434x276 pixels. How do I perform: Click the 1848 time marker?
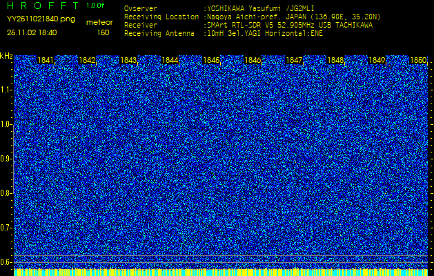click(x=335, y=60)
